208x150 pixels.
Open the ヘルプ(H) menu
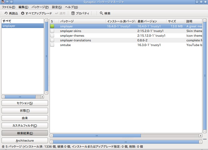point(71,7)
